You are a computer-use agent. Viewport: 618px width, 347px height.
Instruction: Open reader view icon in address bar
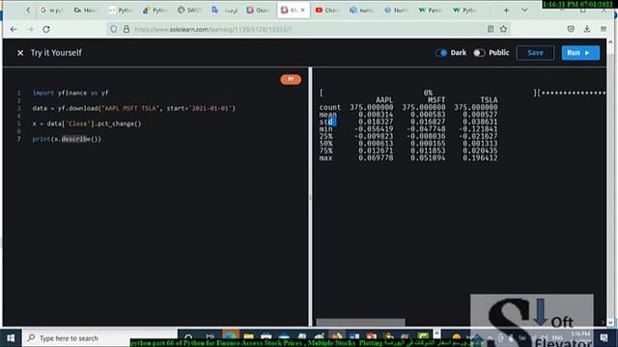491,29
